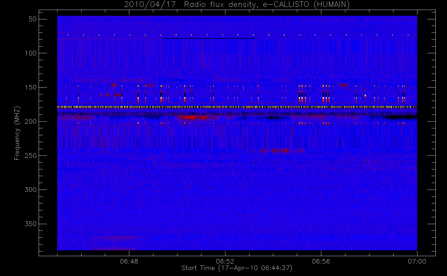The height and width of the screenshot is (276, 447).
Task: Click the 100 frequency tick label
Action: tap(31, 53)
